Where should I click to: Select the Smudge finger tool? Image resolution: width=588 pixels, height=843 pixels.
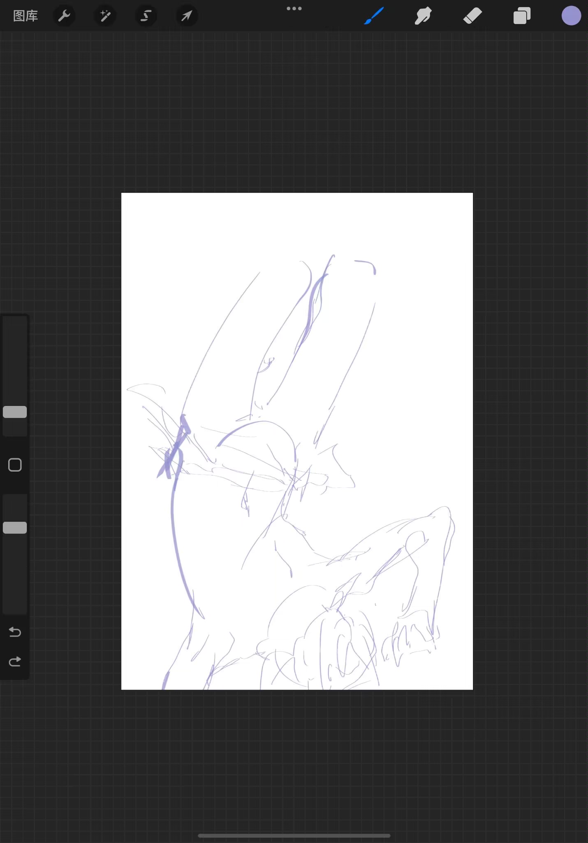[x=423, y=16]
